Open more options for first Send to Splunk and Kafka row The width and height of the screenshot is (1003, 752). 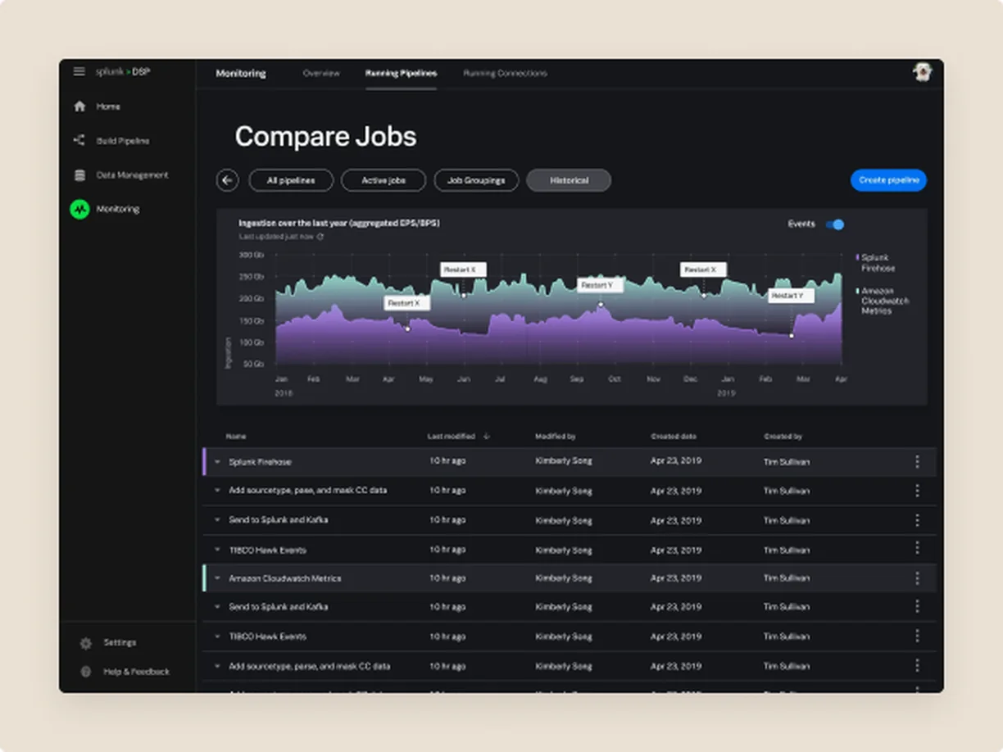(x=917, y=520)
